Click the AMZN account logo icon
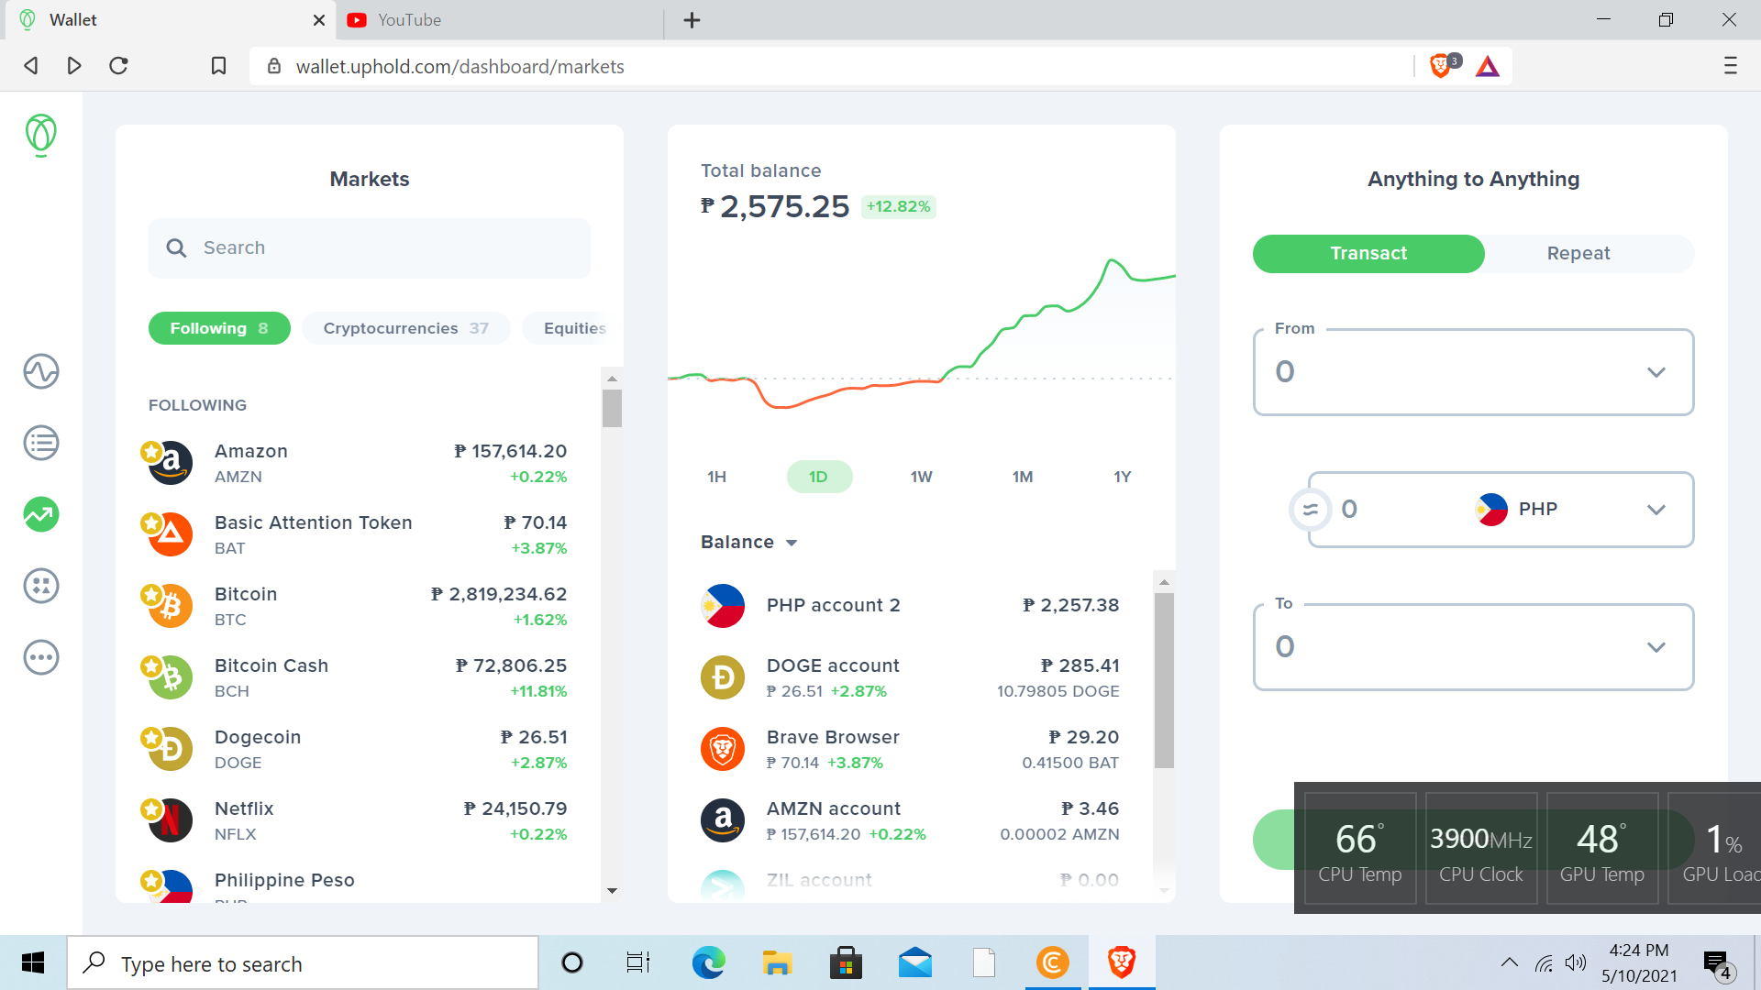 (723, 820)
